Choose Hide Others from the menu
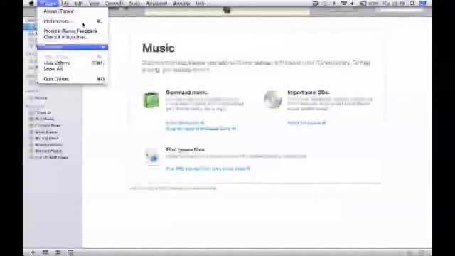 (x=73, y=63)
